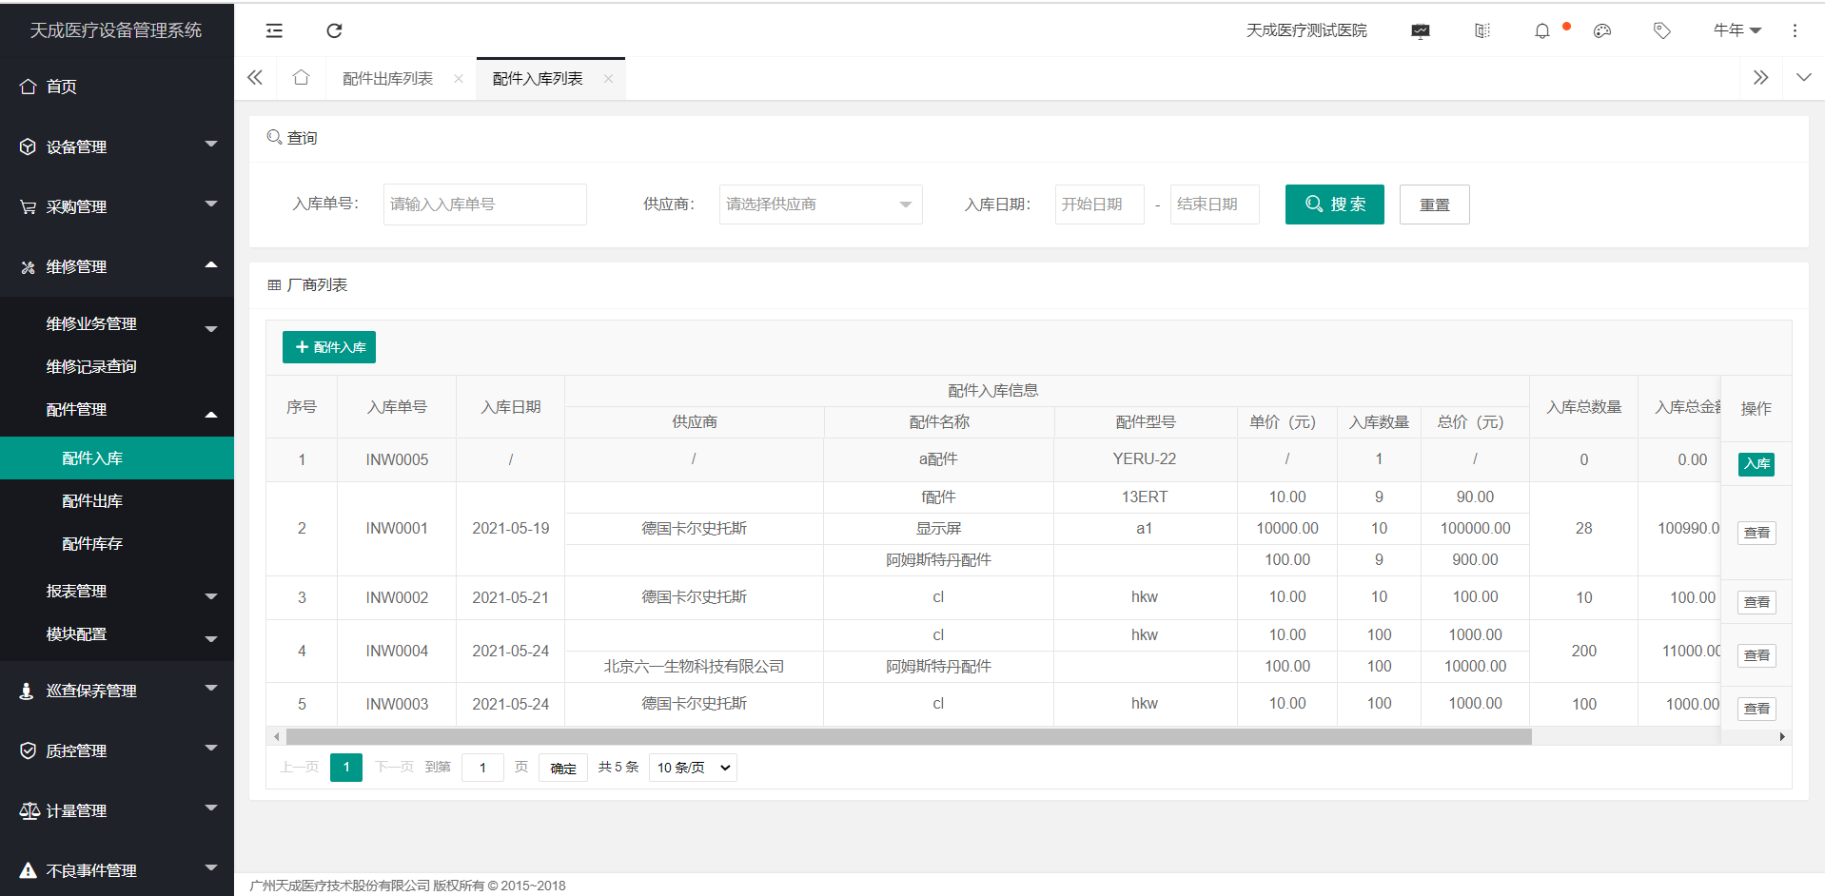This screenshot has width=1825, height=896.
Task: Click the 不良事件管理 warning icon
Action: (28, 870)
